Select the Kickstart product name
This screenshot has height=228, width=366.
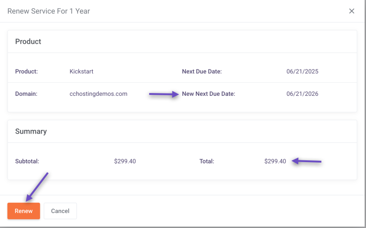click(82, 71)
